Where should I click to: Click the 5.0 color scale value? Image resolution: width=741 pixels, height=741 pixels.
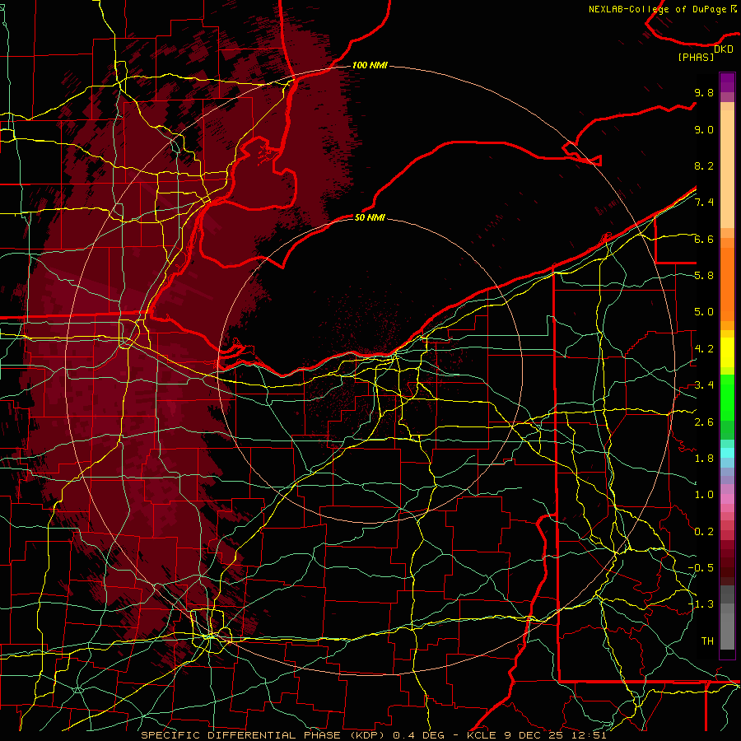tap(704, 312)
